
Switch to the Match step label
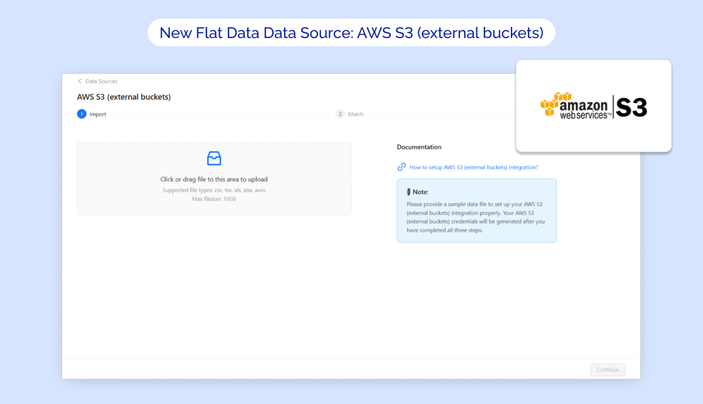tap(356, 114)
